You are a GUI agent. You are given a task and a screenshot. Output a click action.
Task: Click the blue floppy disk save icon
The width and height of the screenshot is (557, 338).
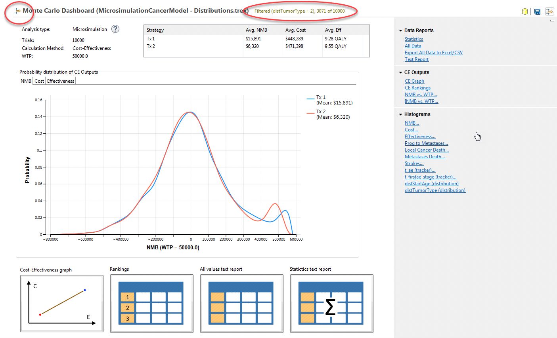[x=537, y=11]
